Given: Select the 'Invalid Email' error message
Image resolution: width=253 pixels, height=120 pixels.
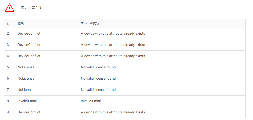Looking at the screenshot, I should (91, 101).
